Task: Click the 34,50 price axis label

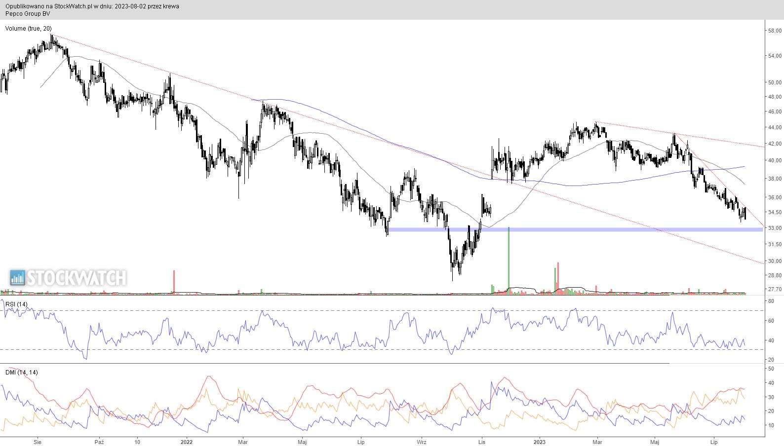Action: (775, 212)
